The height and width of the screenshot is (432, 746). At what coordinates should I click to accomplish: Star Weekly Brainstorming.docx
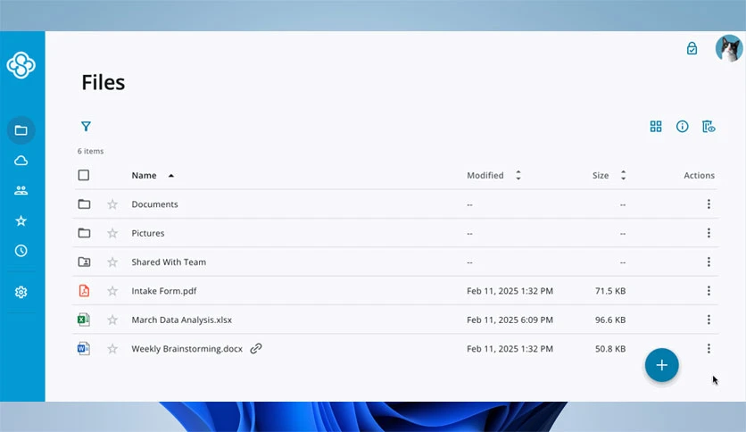[x=112, y=349]
